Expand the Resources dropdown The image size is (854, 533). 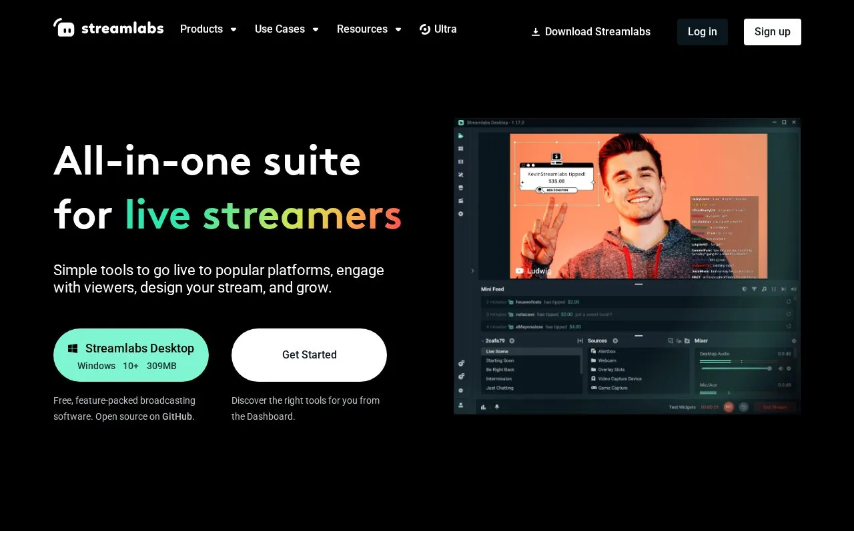(x=369, y=29)
